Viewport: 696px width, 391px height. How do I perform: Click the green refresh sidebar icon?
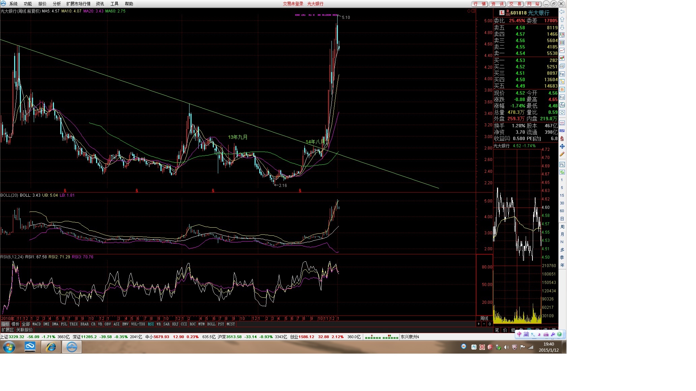tap(562, 172)
